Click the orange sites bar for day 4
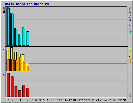Image resolution: width=133 pixels, height=103 pixels. [20, 64]
